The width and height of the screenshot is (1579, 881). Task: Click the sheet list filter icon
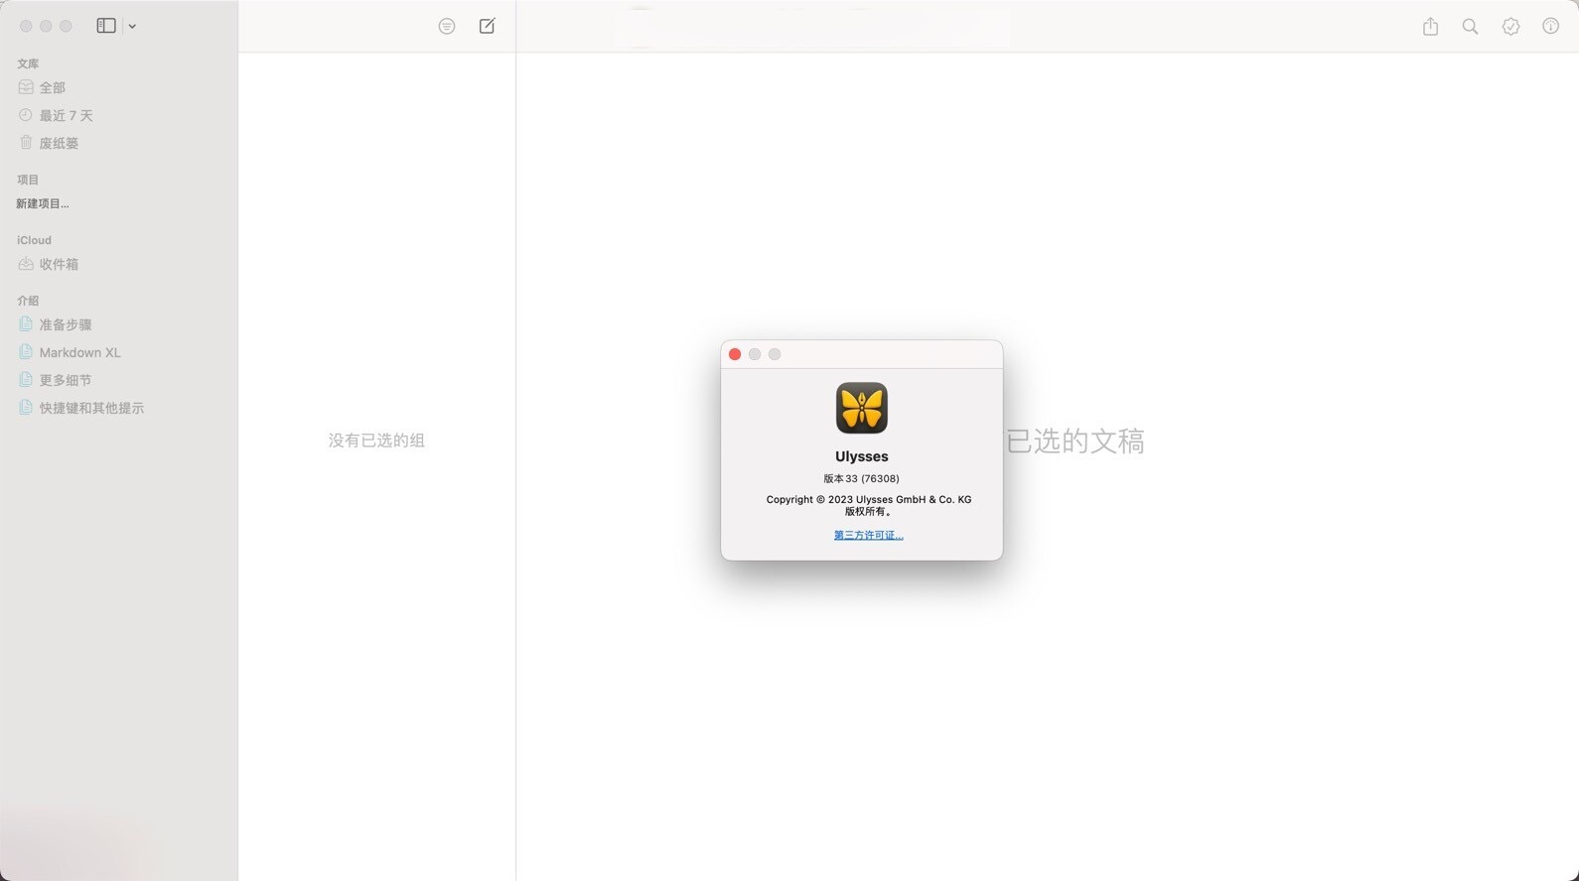(447, 27)
